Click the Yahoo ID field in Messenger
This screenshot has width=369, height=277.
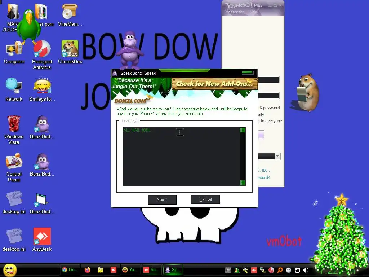[268, 80]
